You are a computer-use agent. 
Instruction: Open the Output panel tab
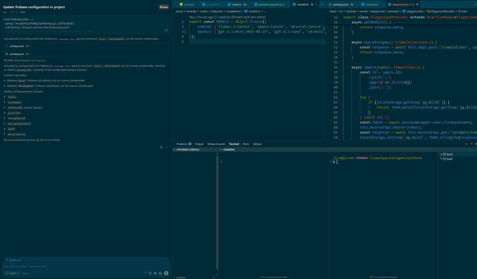tap(199, 144)
